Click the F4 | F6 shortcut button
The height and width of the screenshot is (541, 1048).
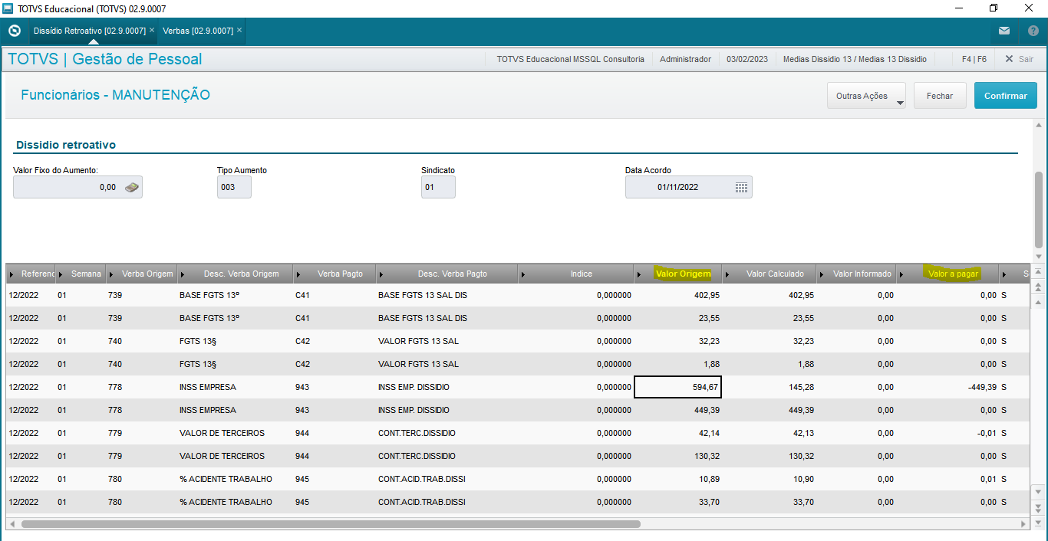tap(974, 59)
